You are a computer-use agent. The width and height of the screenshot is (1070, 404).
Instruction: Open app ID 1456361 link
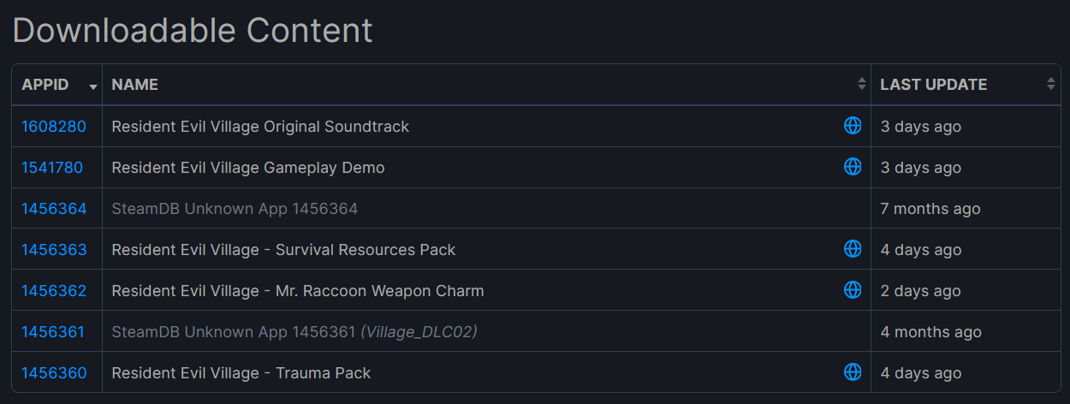53,332
